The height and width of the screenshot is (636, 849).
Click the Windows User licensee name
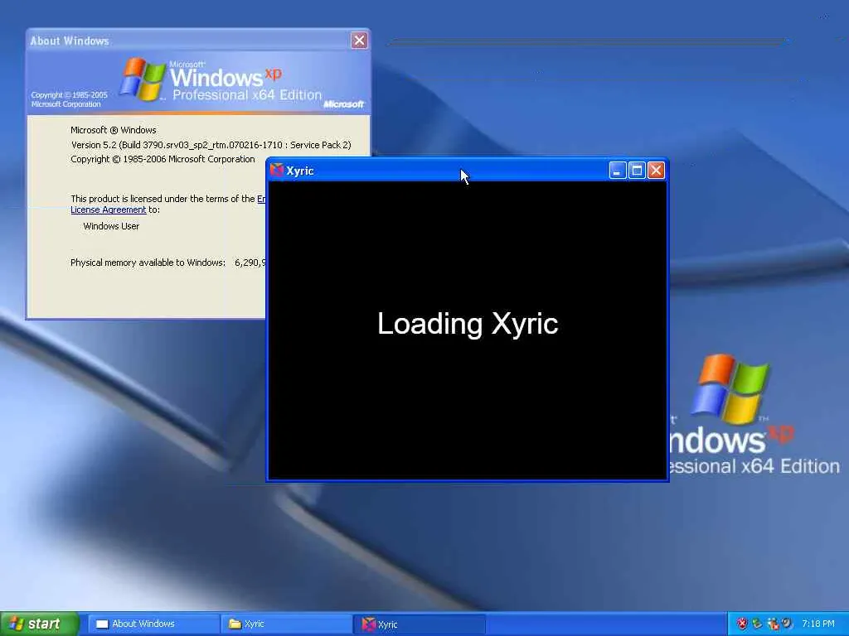pyautogui.click(x=111, y=226)
